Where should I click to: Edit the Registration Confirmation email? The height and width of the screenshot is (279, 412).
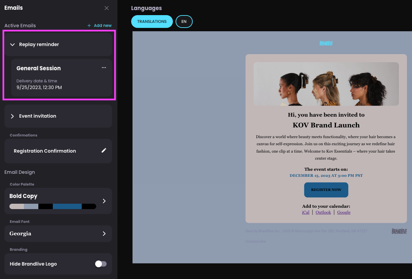104,150
